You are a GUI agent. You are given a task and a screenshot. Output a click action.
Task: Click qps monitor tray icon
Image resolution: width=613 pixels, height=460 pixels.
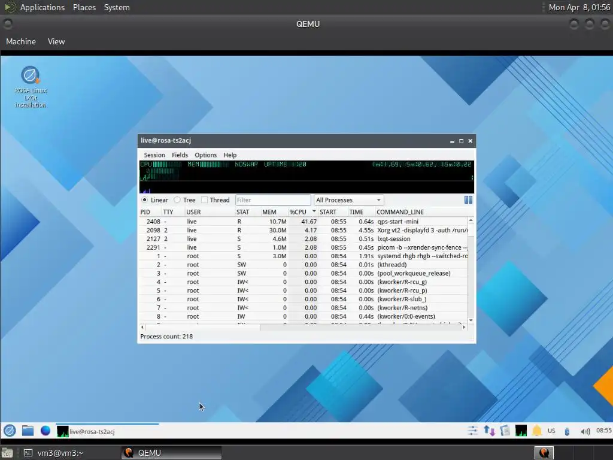pos(521,431)
